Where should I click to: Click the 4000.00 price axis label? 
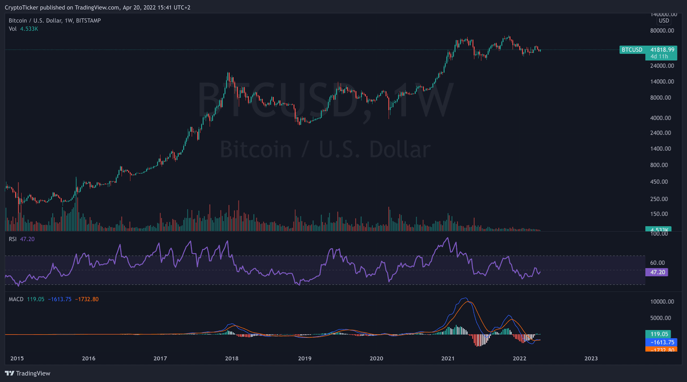tap(661, 118)
